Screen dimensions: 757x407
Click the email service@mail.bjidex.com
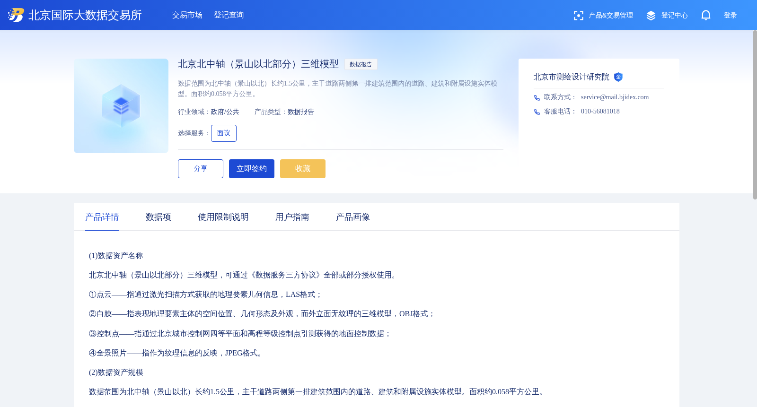[x=615, y=97]
